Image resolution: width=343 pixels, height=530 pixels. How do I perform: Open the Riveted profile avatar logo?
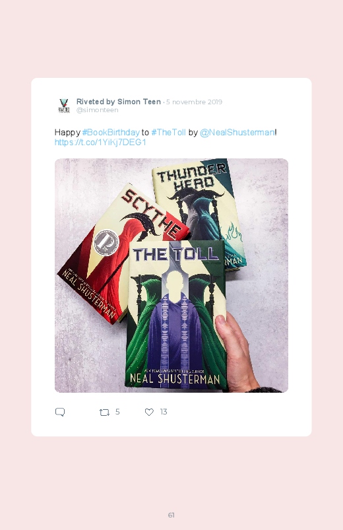[63, 106]
